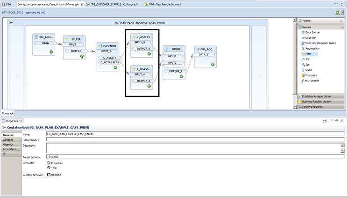Screen dimensions: 348x198
Task: Select the Task generator radio button
Action: coord(49,168)
